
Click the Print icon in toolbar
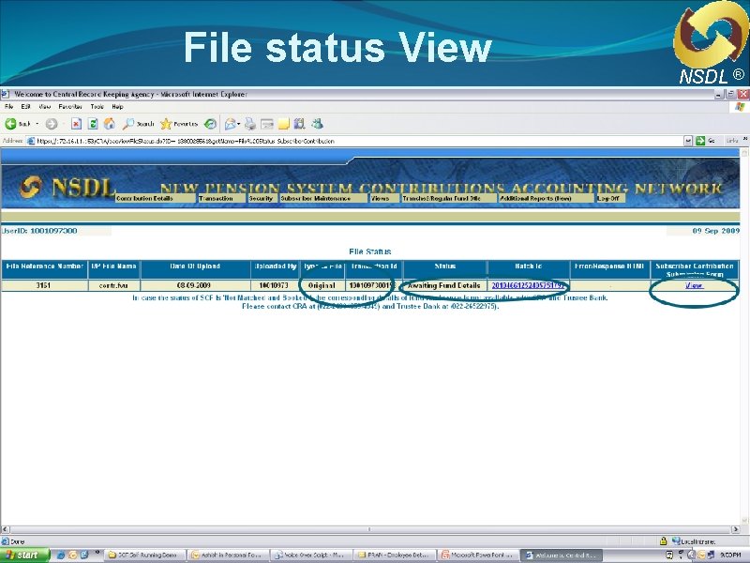250,124
